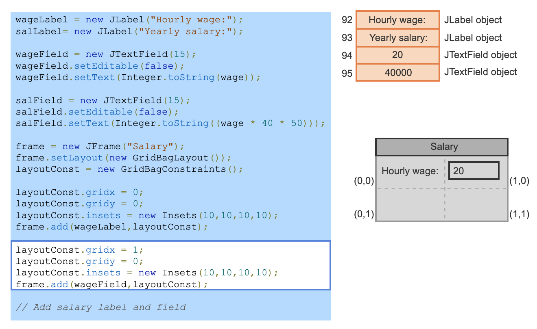Click the Salary window title bar
The image size is (537, 329).
(442, 147)
